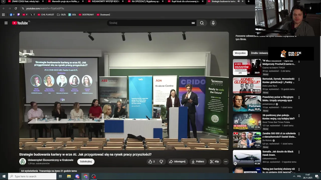Open Uniwersytet Ekonomiczny w Krakowie channel name
The height and width of the screenshot is (180, 321).
click(51, 160)
